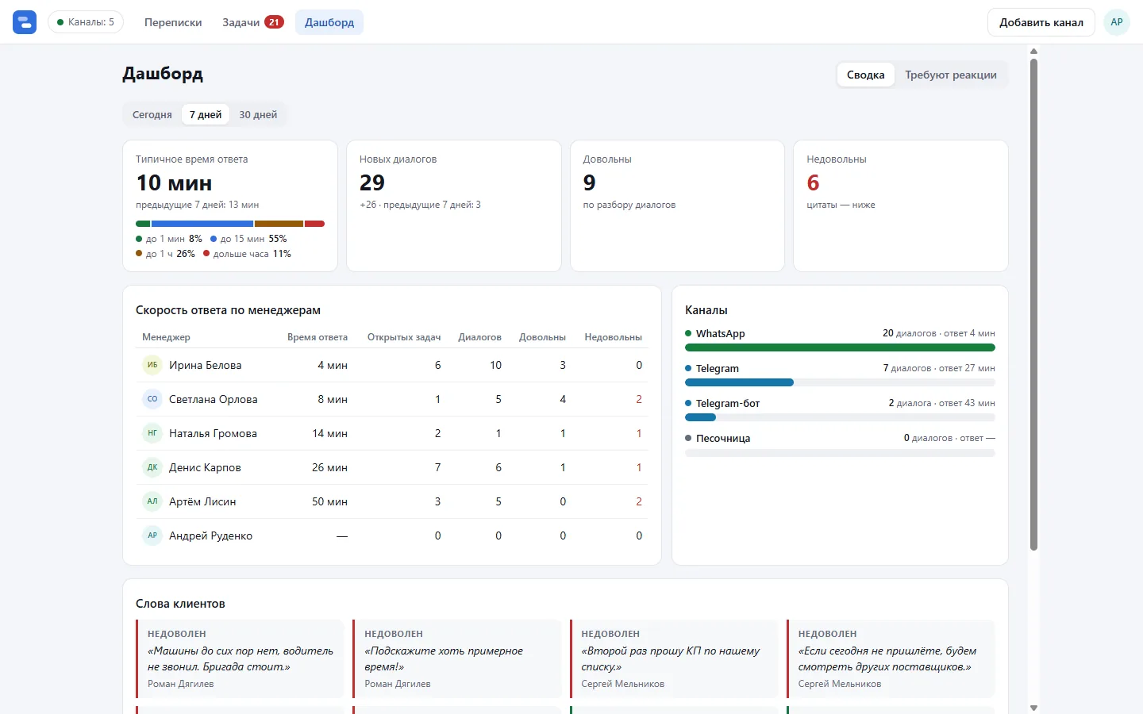Click the Telegram channel progress bar

point(840,382)
